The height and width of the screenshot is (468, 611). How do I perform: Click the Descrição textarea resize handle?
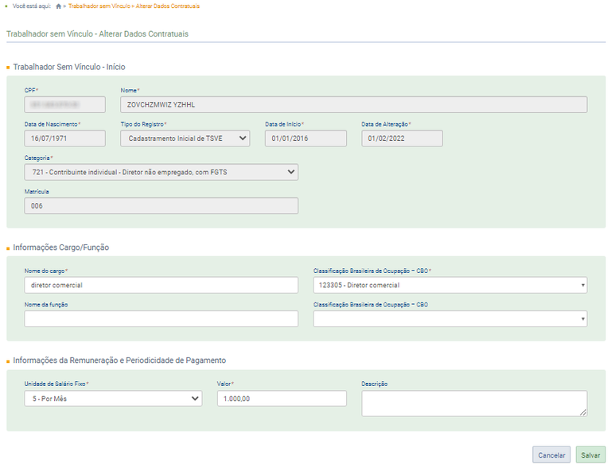coord(583,412)
